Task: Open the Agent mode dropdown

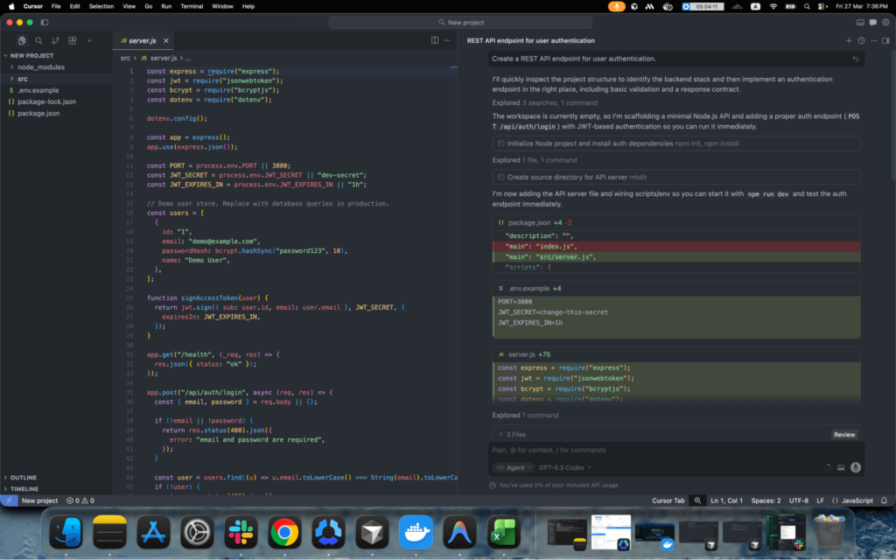Action: (x=512, y=467)
